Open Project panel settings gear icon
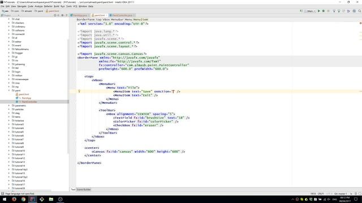Viewport: 362px width, 203px height. tap(62, 15)
